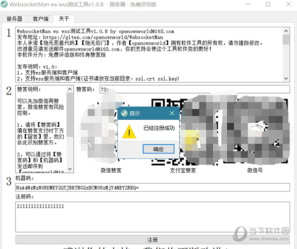The height and width of the screenshot is (249, 297).
Task: Click the 确定 button in the dialog
Action: (158, 149)
